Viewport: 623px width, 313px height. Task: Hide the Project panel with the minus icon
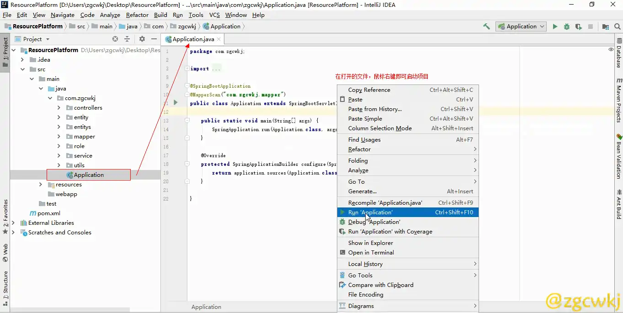pos(154,39)
